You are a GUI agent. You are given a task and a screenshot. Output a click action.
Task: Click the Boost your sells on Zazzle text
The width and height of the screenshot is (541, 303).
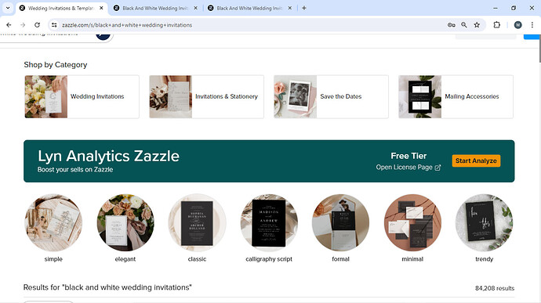coord(75,170)
